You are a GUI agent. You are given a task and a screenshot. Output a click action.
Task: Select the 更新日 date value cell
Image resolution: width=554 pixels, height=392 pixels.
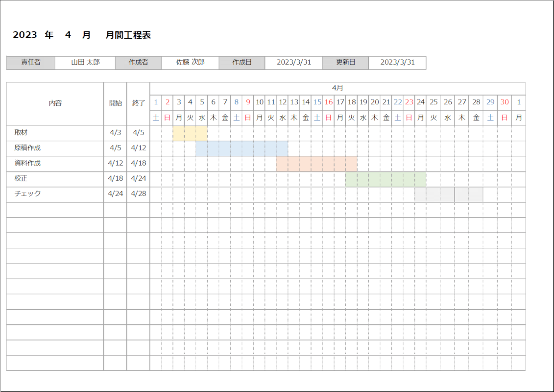tap(397, 63)
